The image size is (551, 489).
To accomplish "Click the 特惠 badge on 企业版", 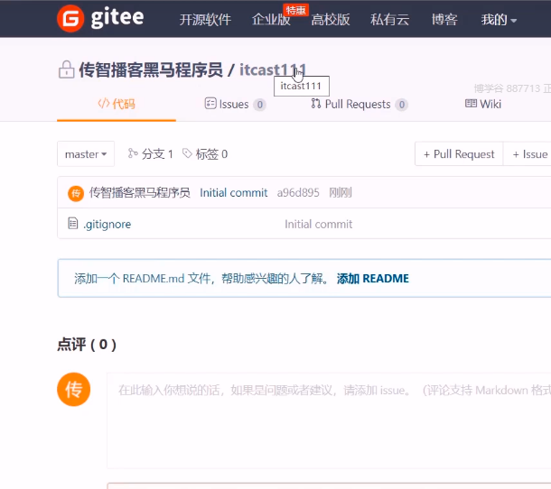I will (296, 10).
